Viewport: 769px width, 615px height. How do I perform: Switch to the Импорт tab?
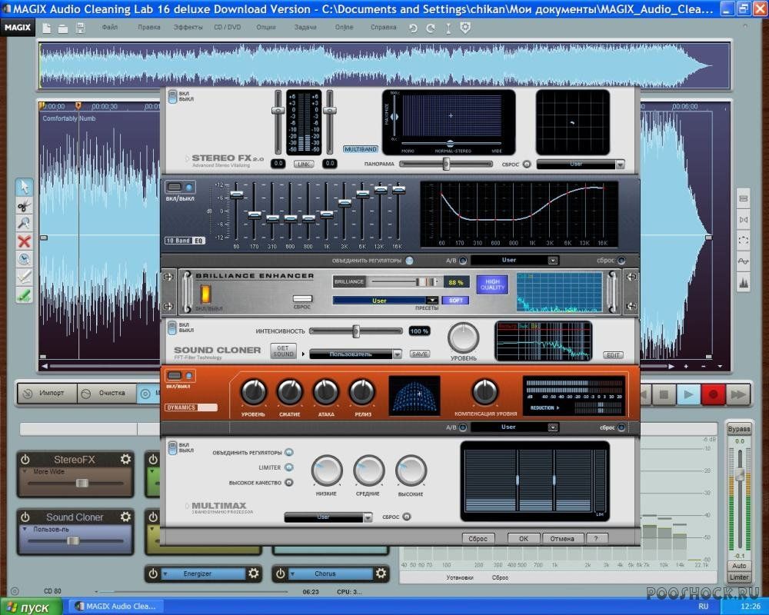[x=48, y=394]
